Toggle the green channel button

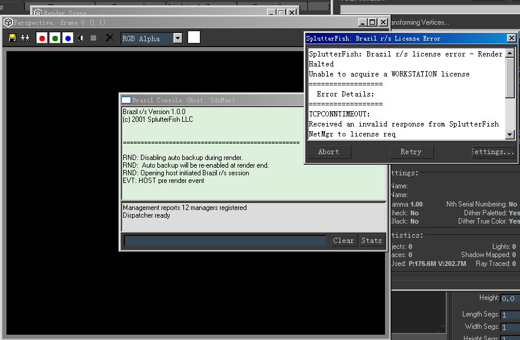click(x=55, y=38)
